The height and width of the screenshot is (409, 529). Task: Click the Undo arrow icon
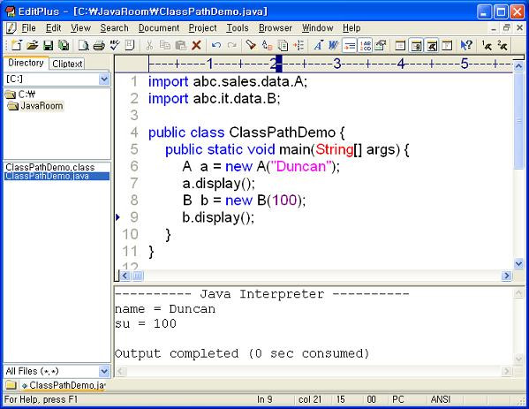[215, 45]
